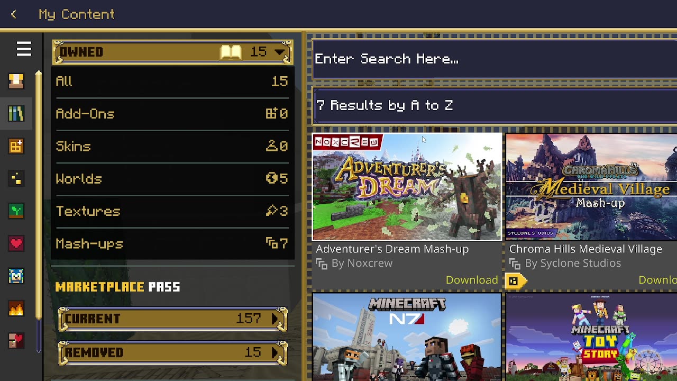
Task: Collapse the Owned dropdown header
Action: [x=172, y=52]
